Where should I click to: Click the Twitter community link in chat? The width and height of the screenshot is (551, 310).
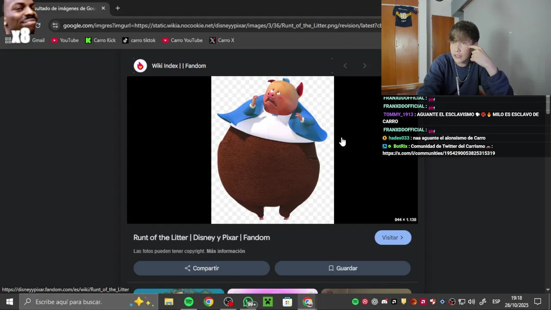[439, 153]
